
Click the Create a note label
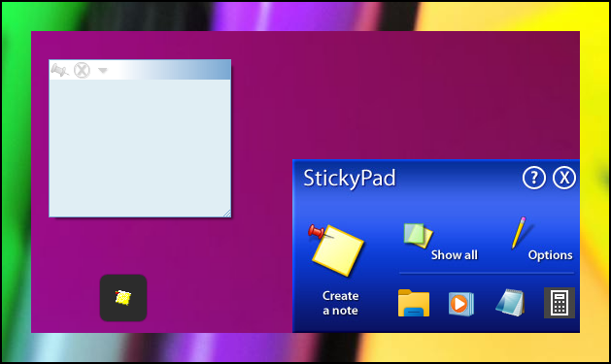pyautogui.click(x=340, y=303)
